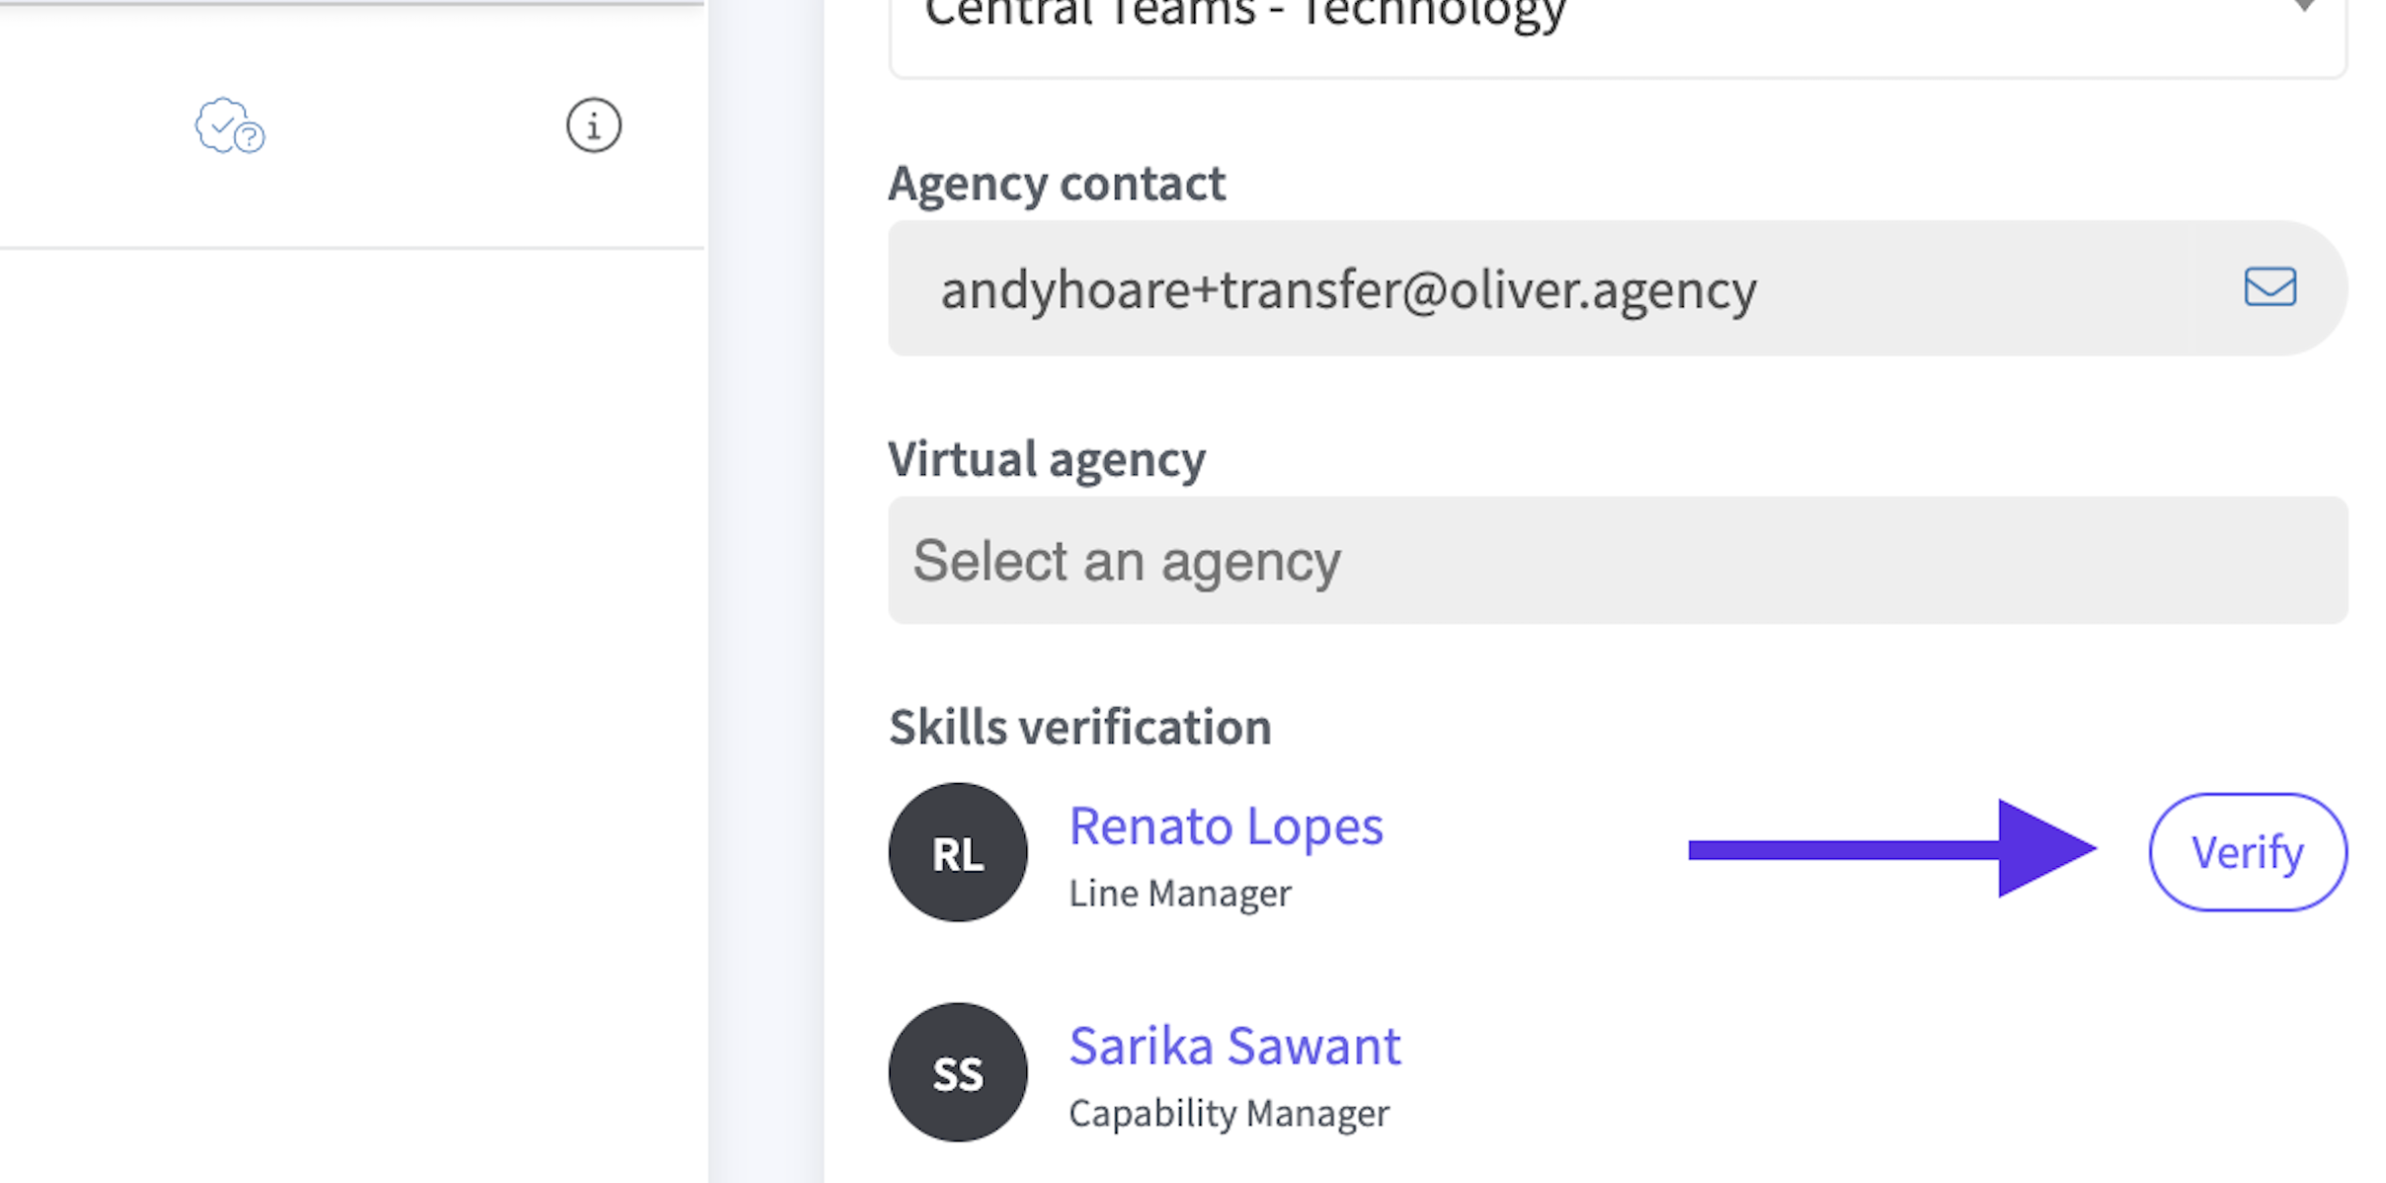2386x1183 pixels.
Task: Open Renato Lopes profile link
Action: coord(1226,826)
